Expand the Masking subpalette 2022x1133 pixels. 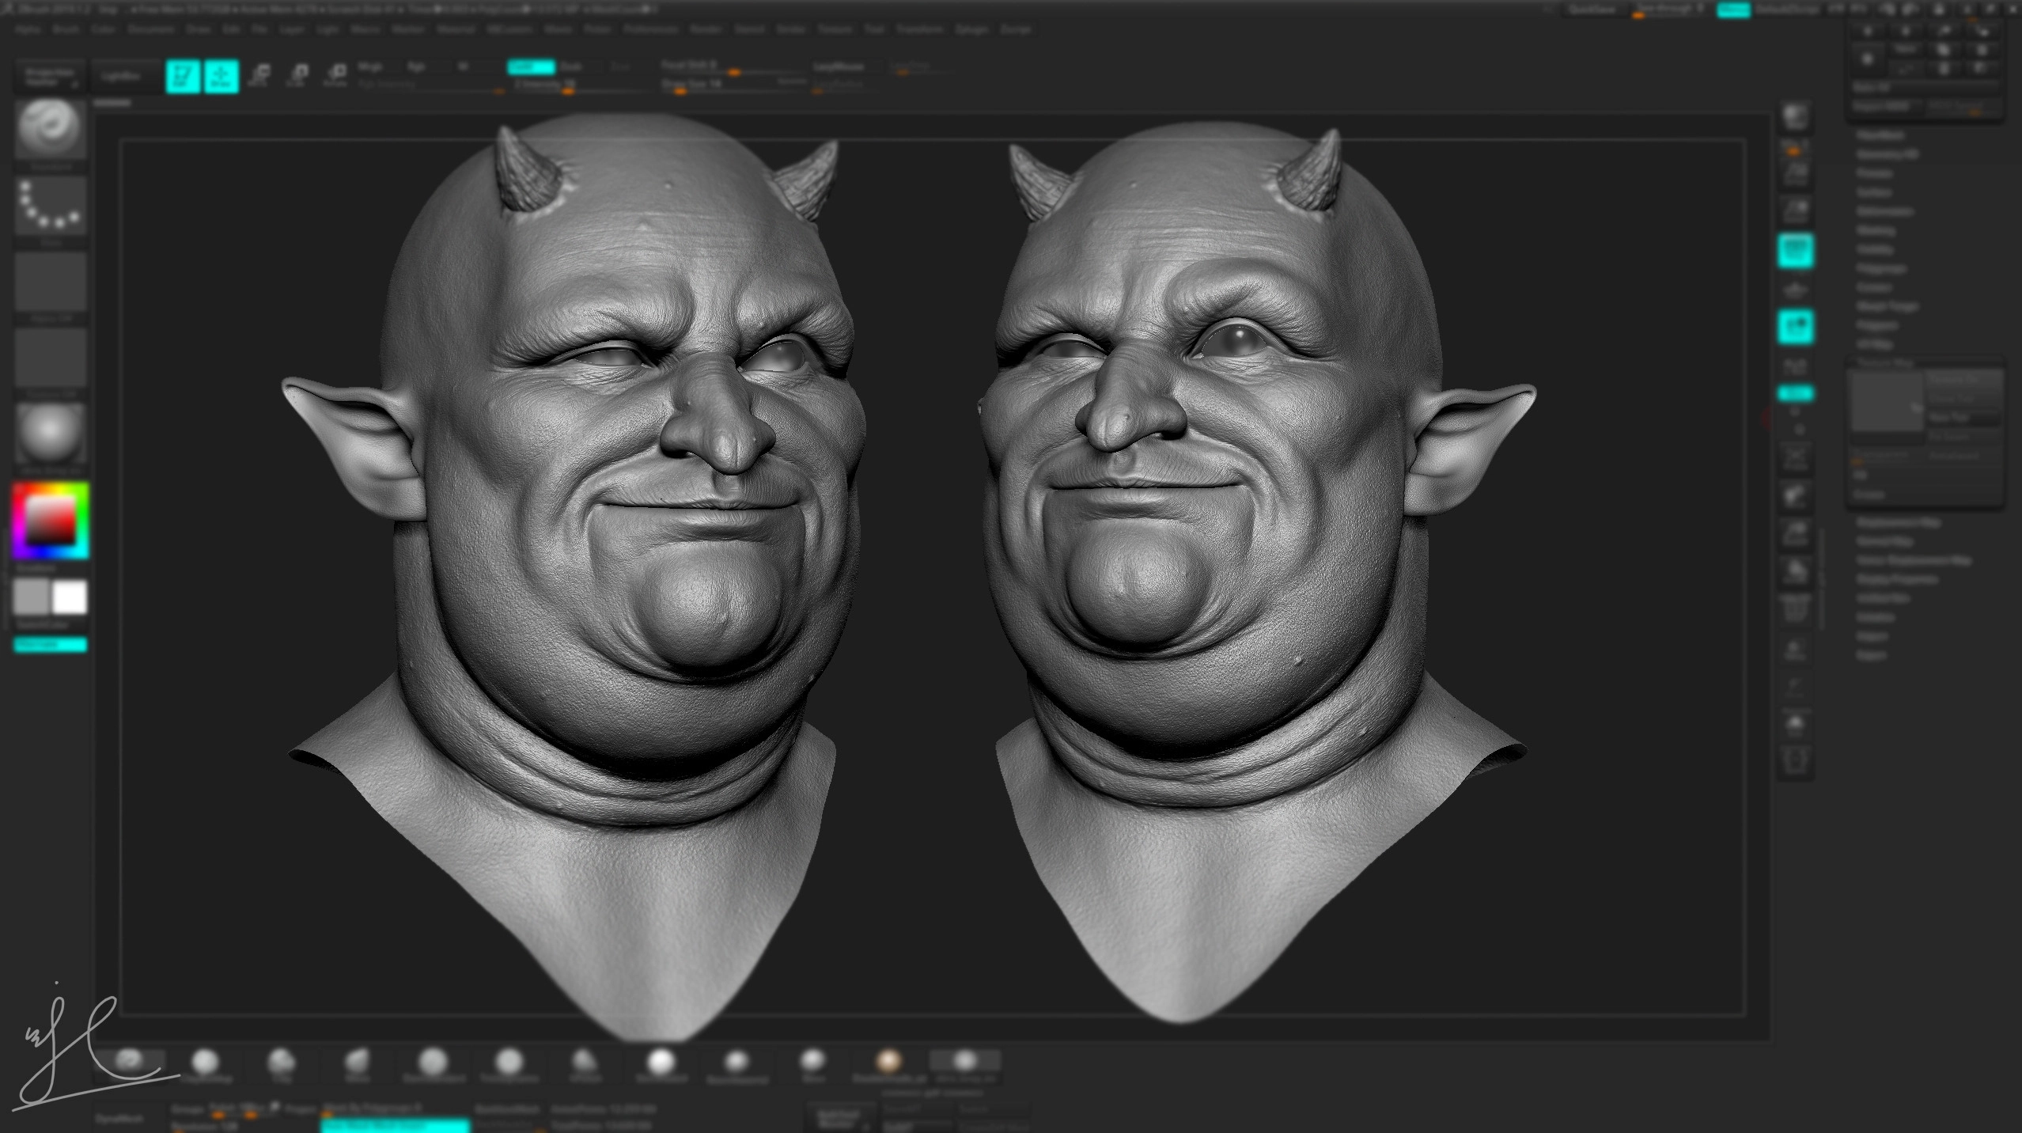[1875, 230]
